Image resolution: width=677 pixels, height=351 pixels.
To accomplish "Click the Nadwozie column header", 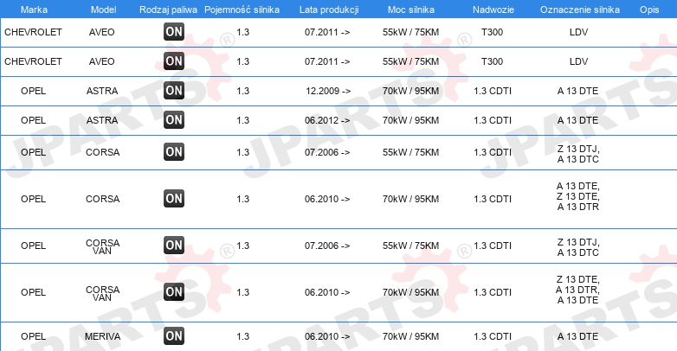I will pos(493,10).
